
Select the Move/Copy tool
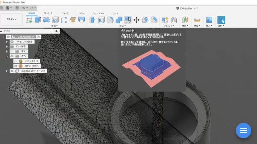136,20
